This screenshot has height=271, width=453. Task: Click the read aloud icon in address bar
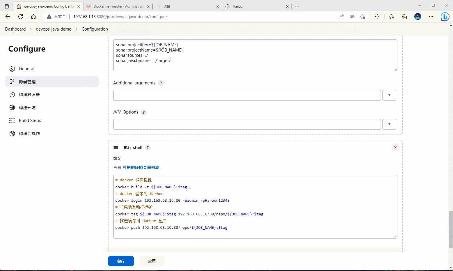pyautogui.click(x=342, y=17)
